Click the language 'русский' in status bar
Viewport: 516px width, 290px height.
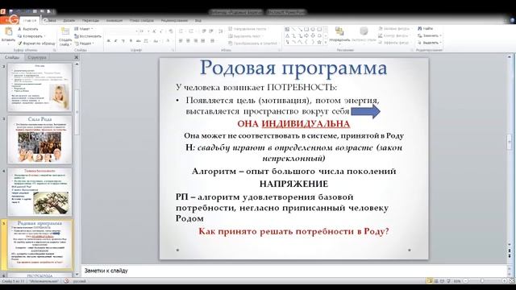[x=79, y=281]
